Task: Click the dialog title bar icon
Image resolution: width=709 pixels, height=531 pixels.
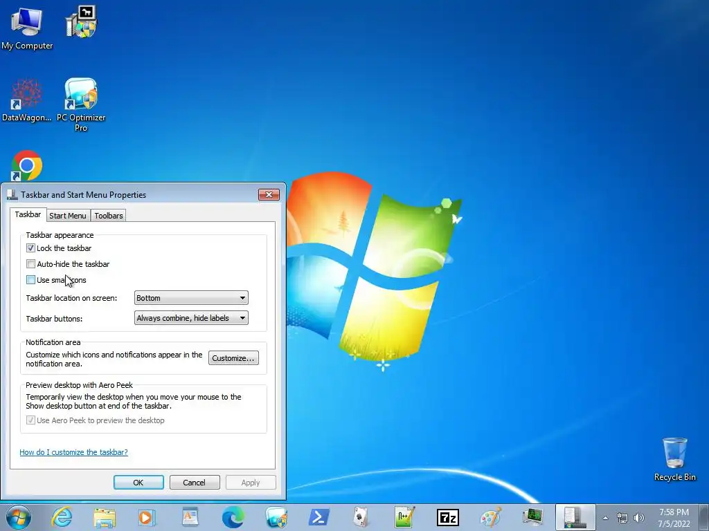Action: pos(12,194)
